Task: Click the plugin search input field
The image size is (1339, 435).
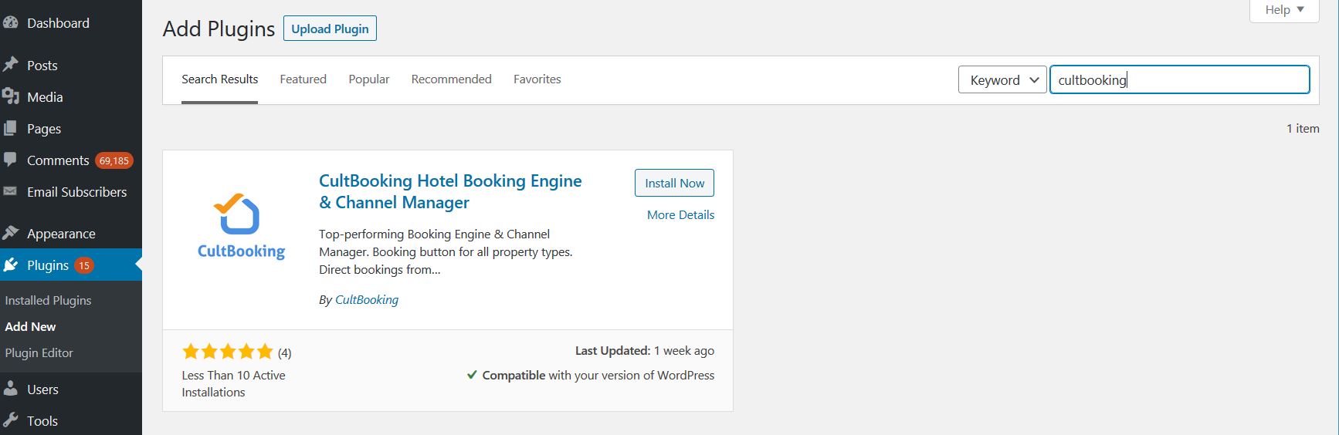Action: [1179, 79]
